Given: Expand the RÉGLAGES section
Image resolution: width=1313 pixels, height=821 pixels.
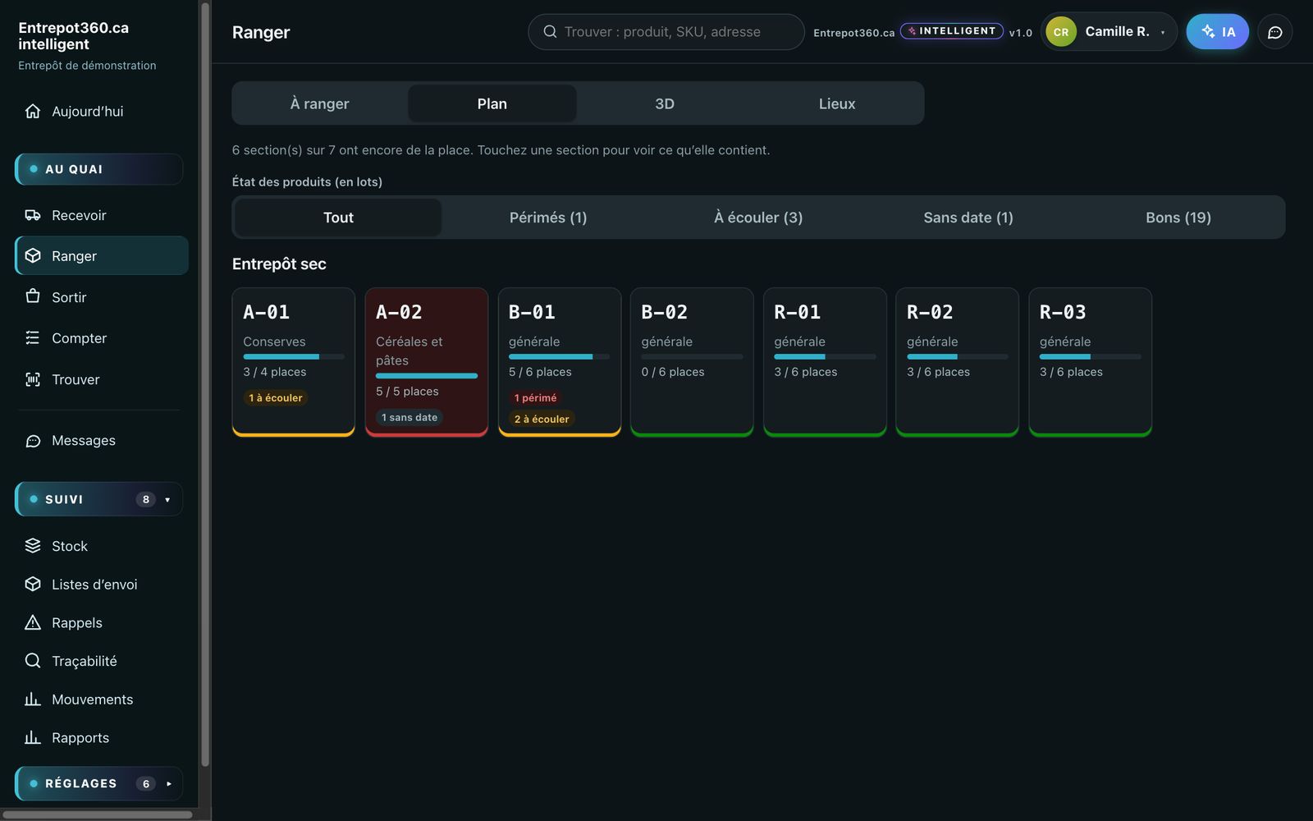Looking at the screenshot, I should [x=98, y=783].
